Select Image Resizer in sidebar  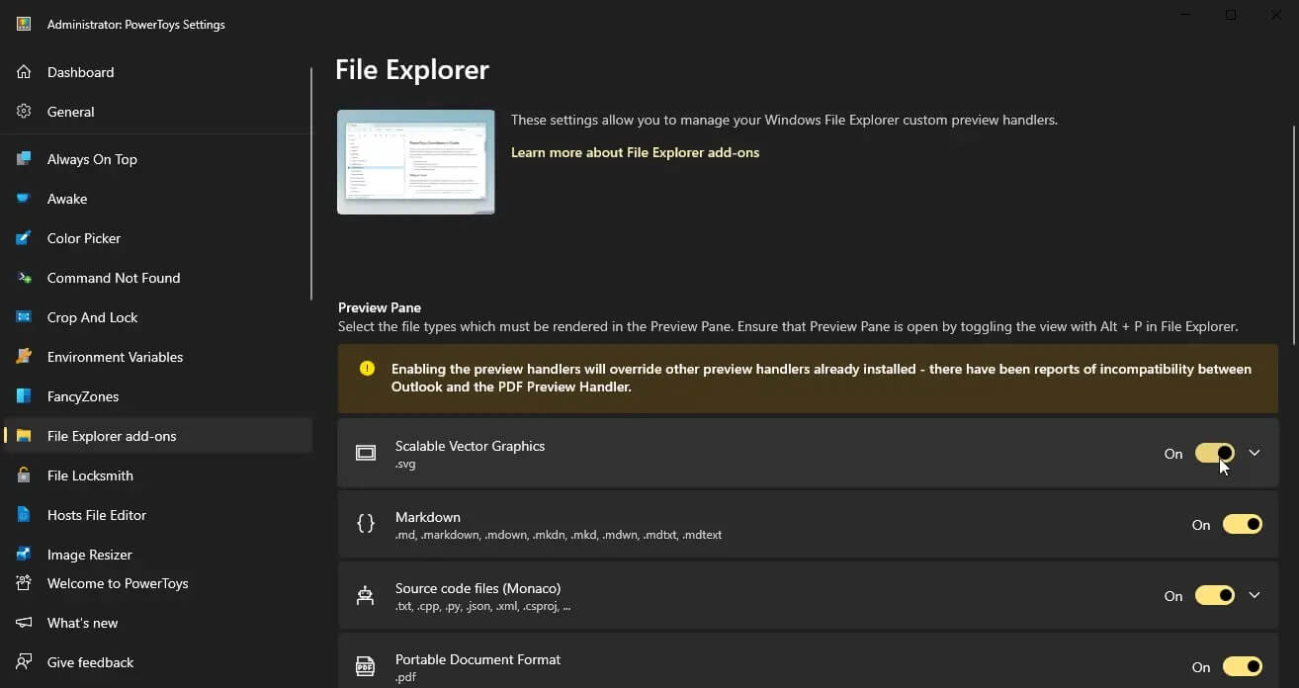[158, 555]
